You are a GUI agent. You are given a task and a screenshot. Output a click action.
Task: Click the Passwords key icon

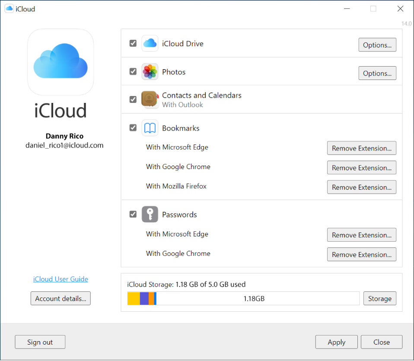pos(150,214)
